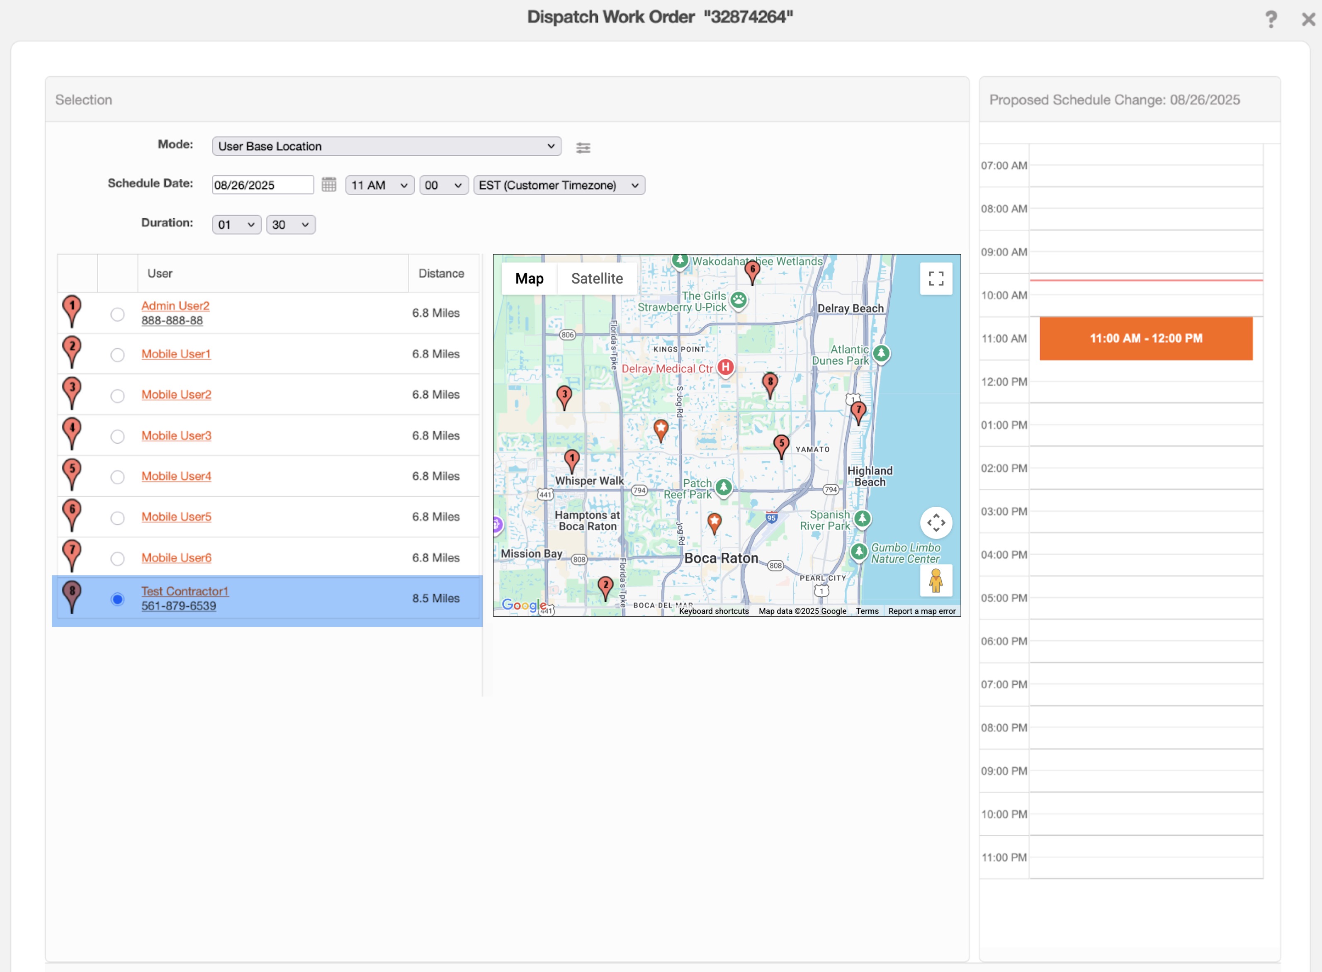
Task: Open the 11 AM hour dropdown
Action: [379, 185]
